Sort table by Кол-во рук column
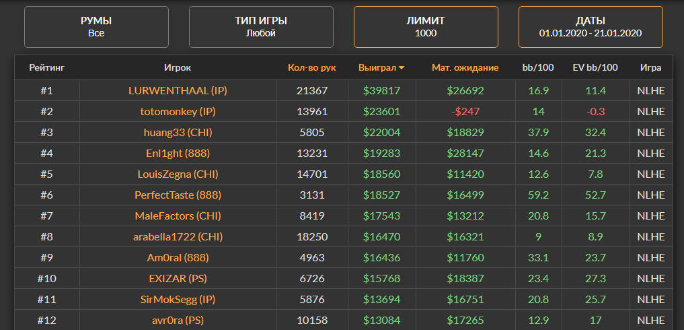The width and height of the screenshot is (684, 330). point(312,68)
